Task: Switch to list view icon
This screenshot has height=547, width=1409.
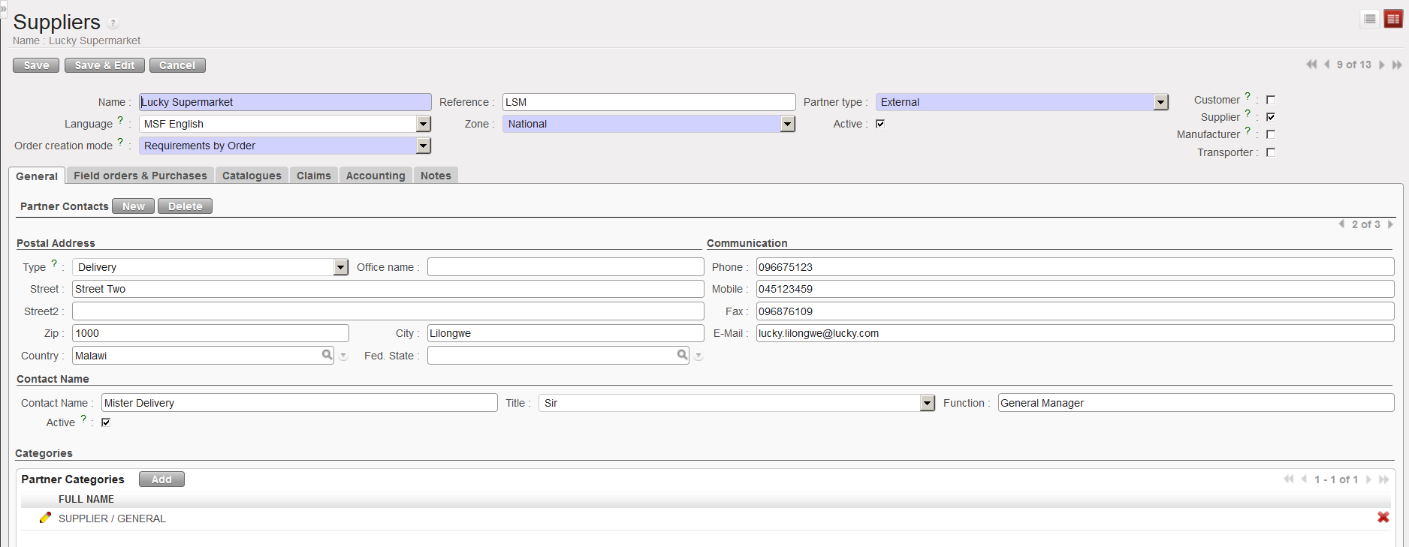Action: tap(1370, 19)
